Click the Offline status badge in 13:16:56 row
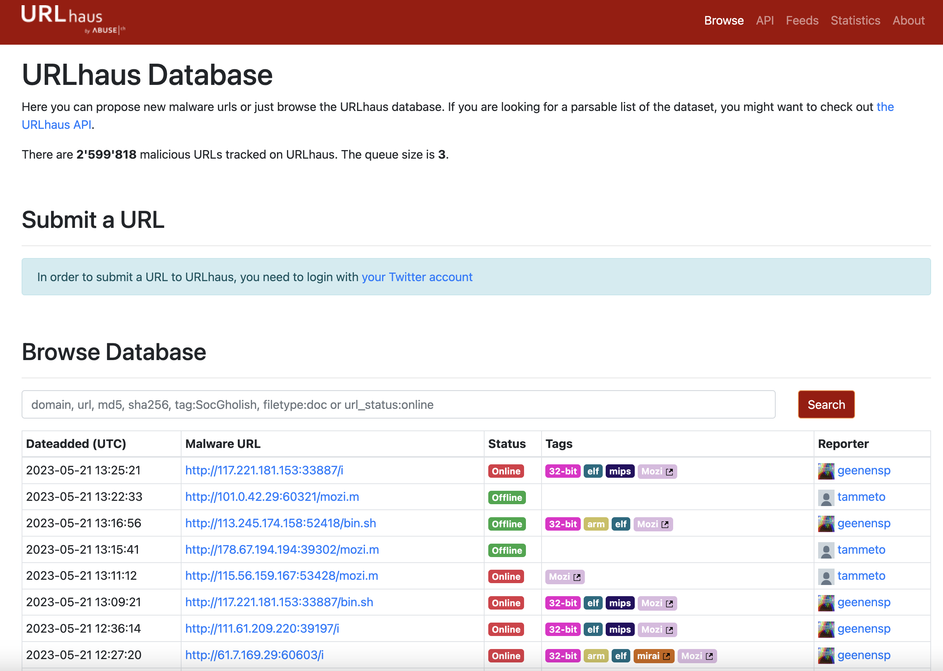This screenshot has width=943, height=671. tap(507, 524)
